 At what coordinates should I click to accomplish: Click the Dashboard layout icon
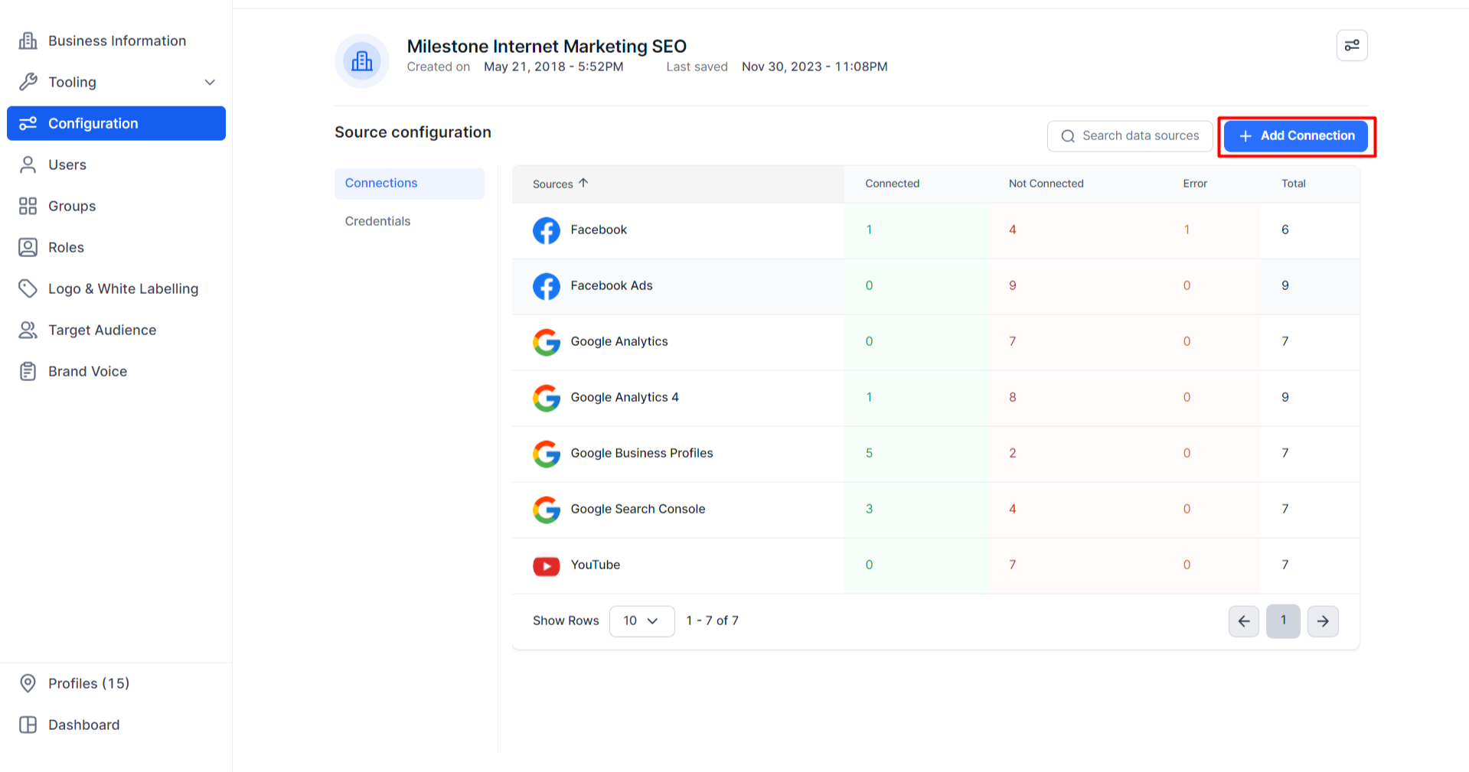coord(28,725)
